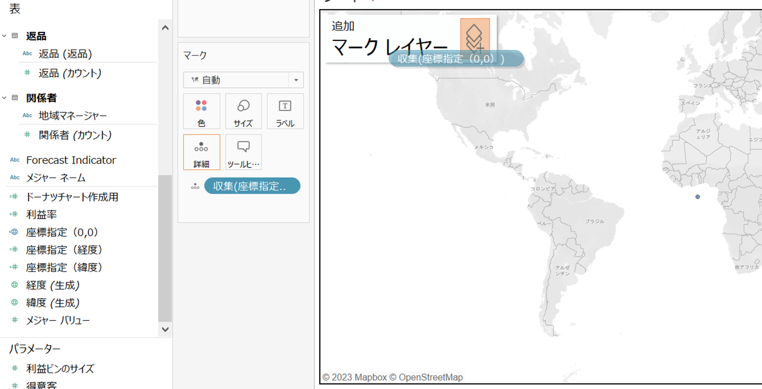This screenshot has height=389, width=762.
Task: Select the 収集(座標指定.. pill on Marks
Action: click(x=252, y=186)
